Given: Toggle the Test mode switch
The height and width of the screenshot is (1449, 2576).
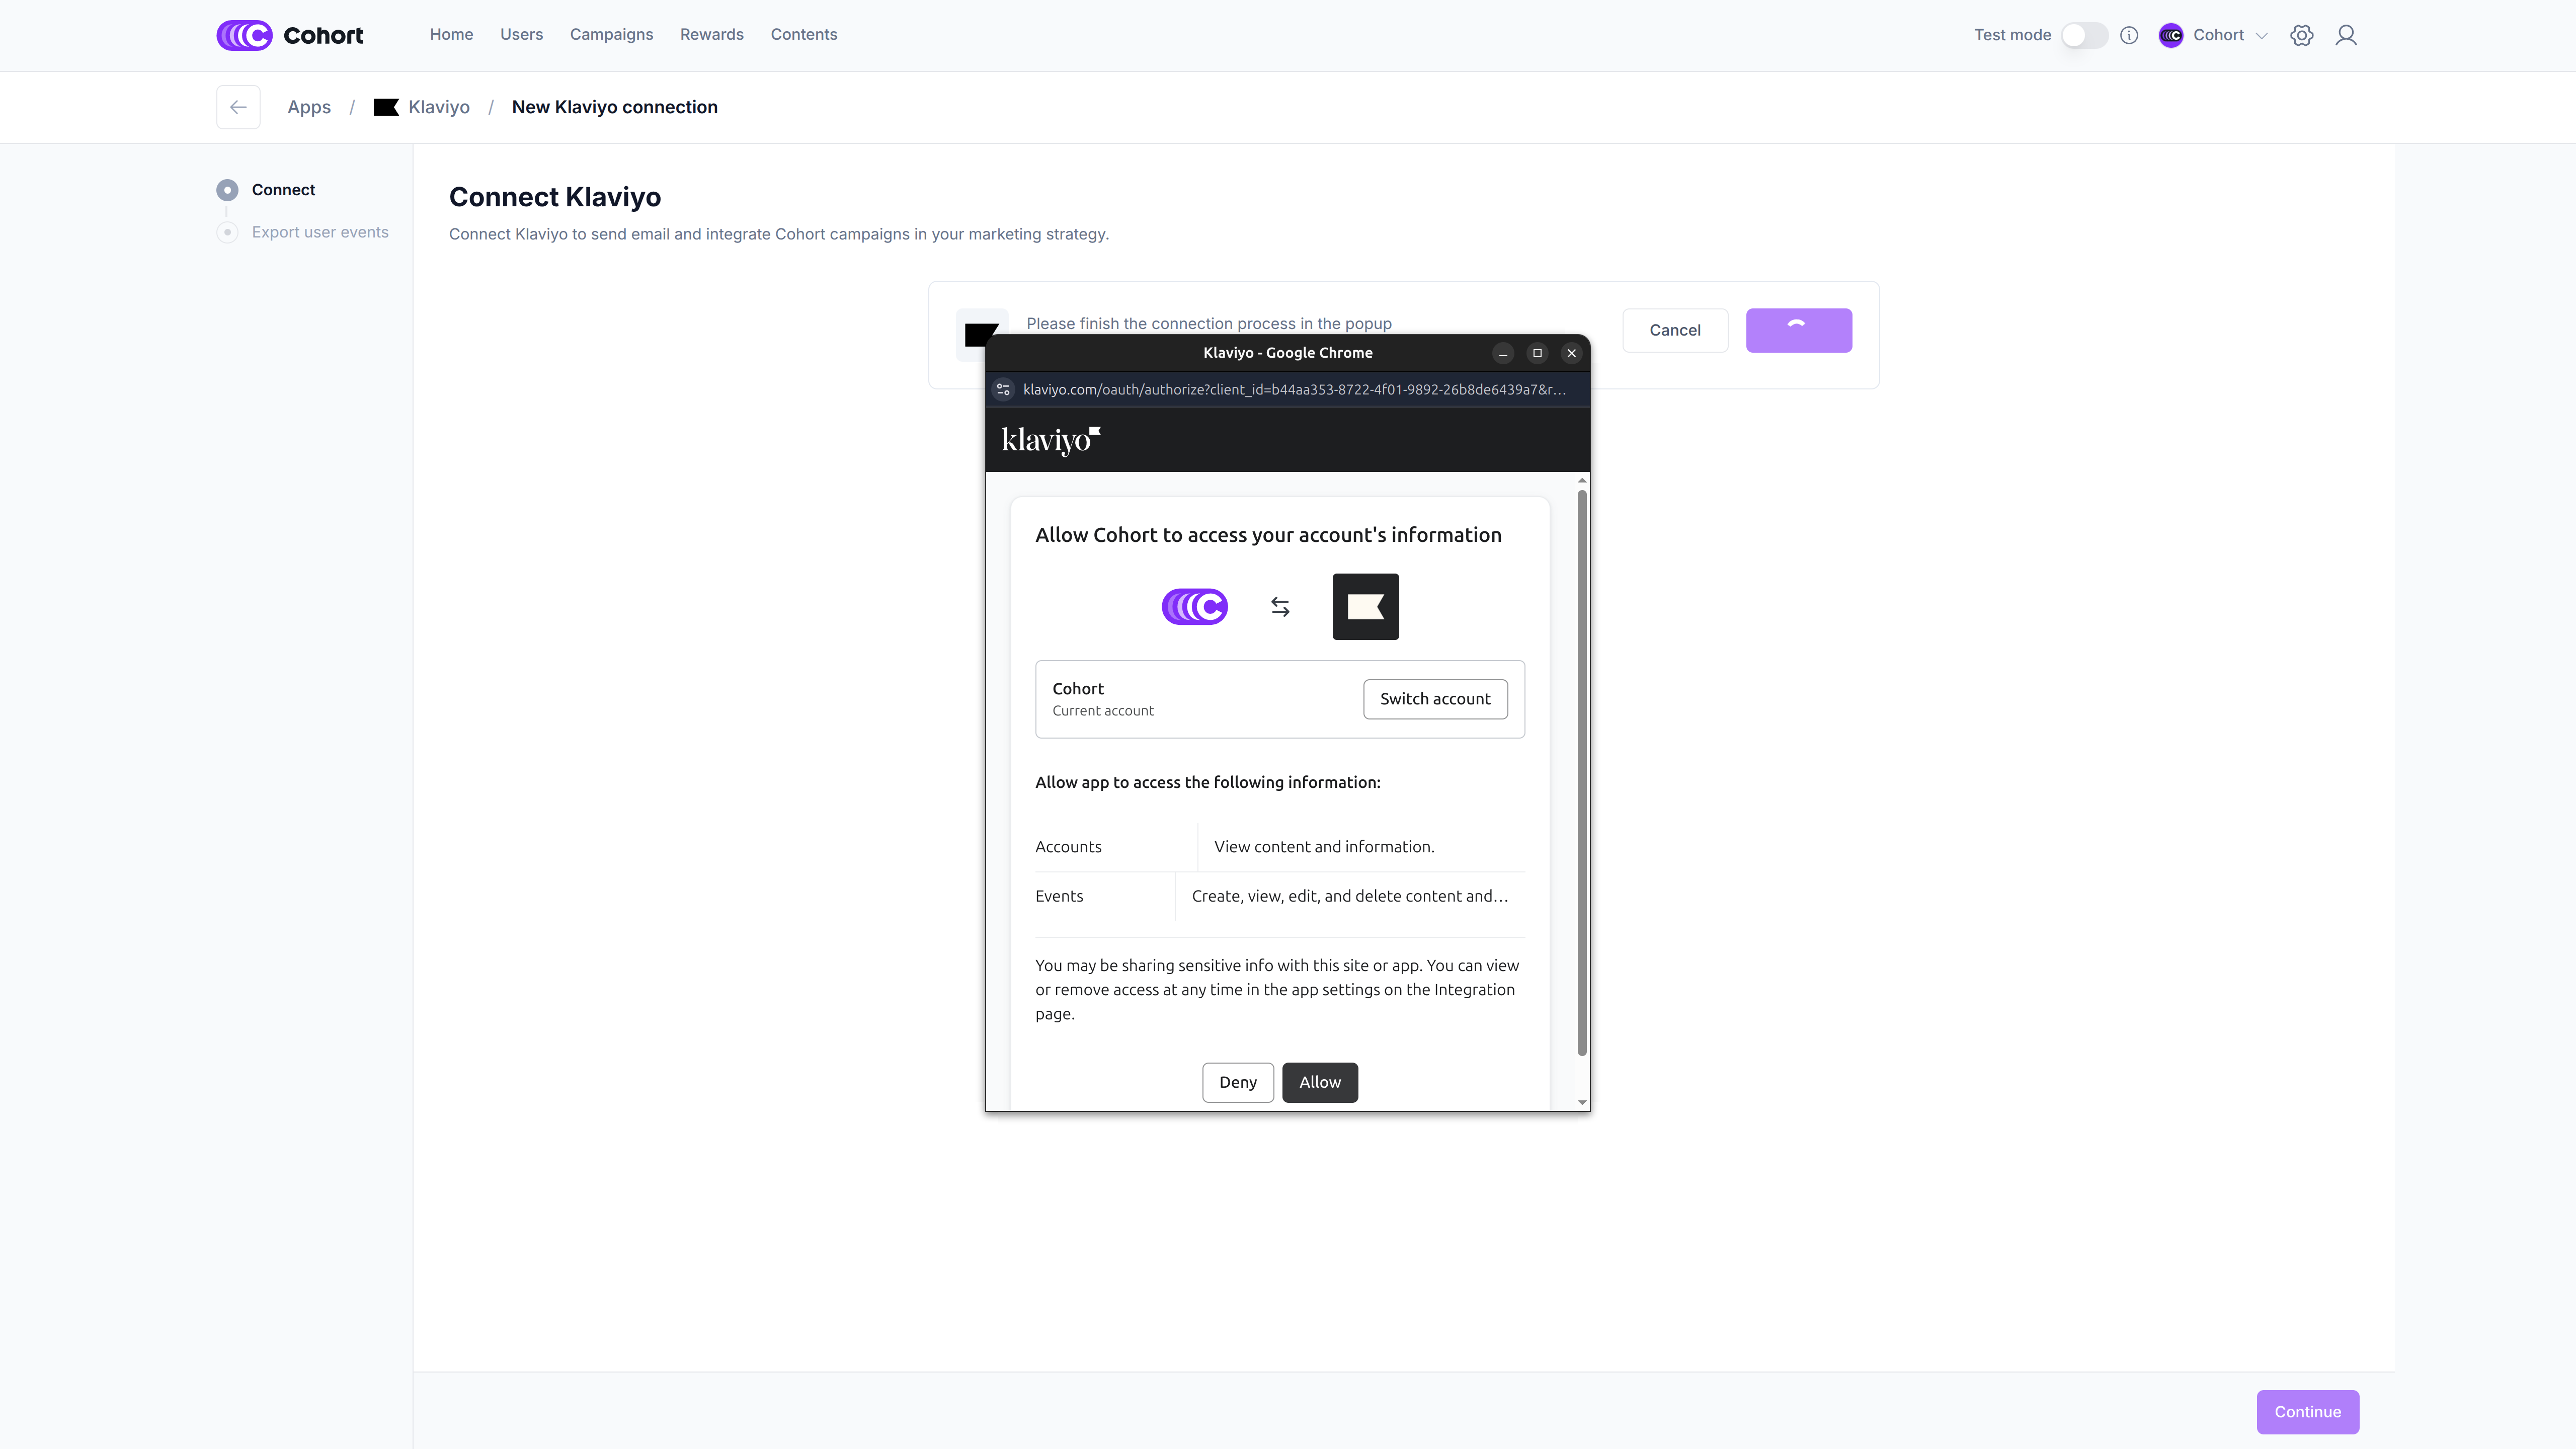Looking at the screenshot, I should click(2084, 35).
